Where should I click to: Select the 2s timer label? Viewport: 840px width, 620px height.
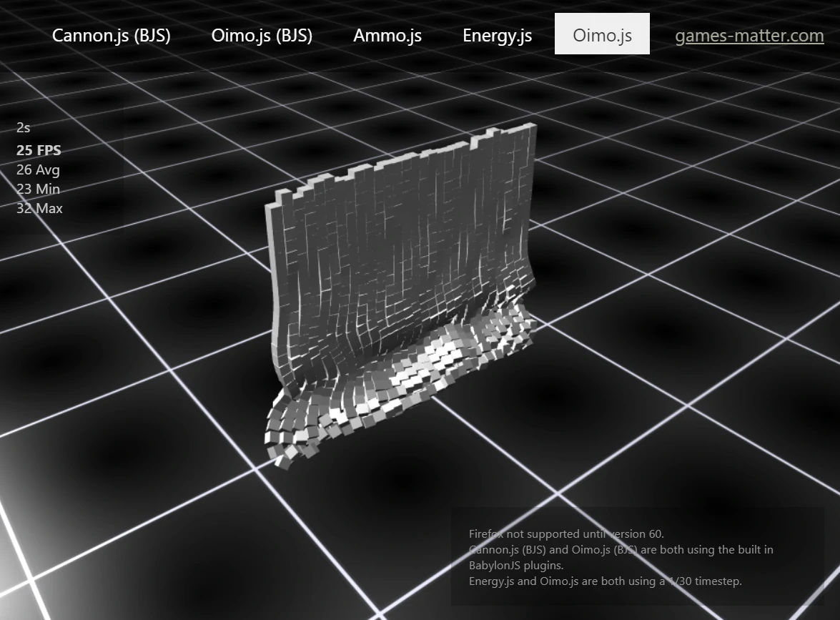[x=22, y=127]
